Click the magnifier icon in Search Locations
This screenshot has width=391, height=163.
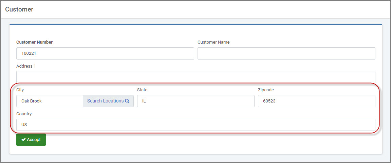point(127,101)
